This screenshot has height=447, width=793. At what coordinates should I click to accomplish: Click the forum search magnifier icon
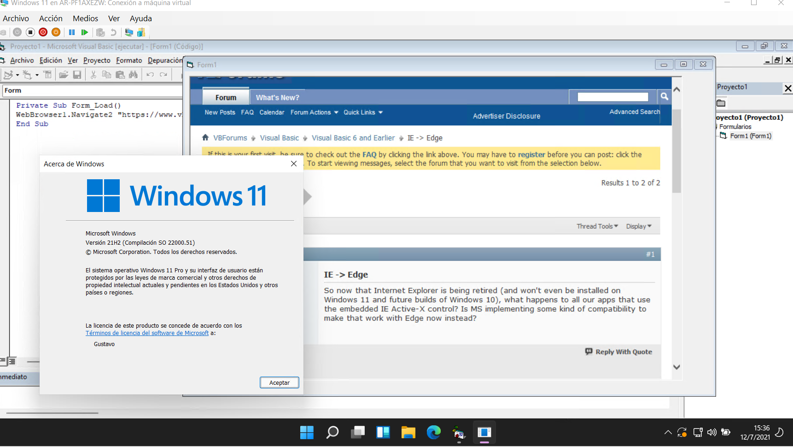[664, 96]
